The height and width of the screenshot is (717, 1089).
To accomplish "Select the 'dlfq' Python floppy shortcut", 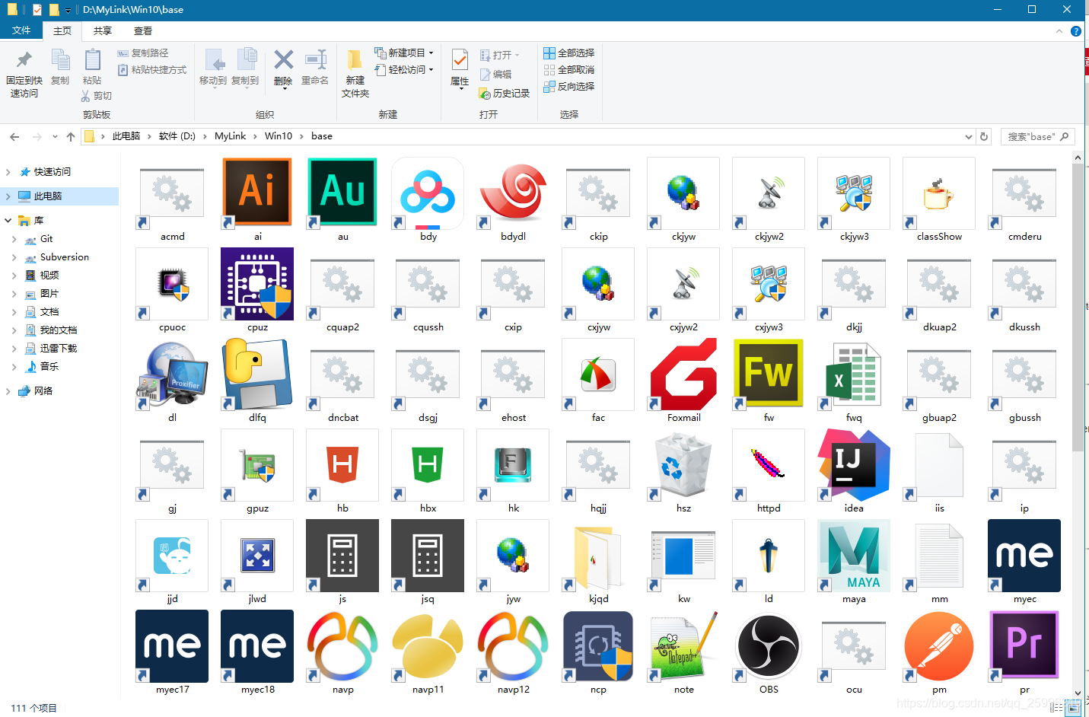I will [x=257, y=374].
